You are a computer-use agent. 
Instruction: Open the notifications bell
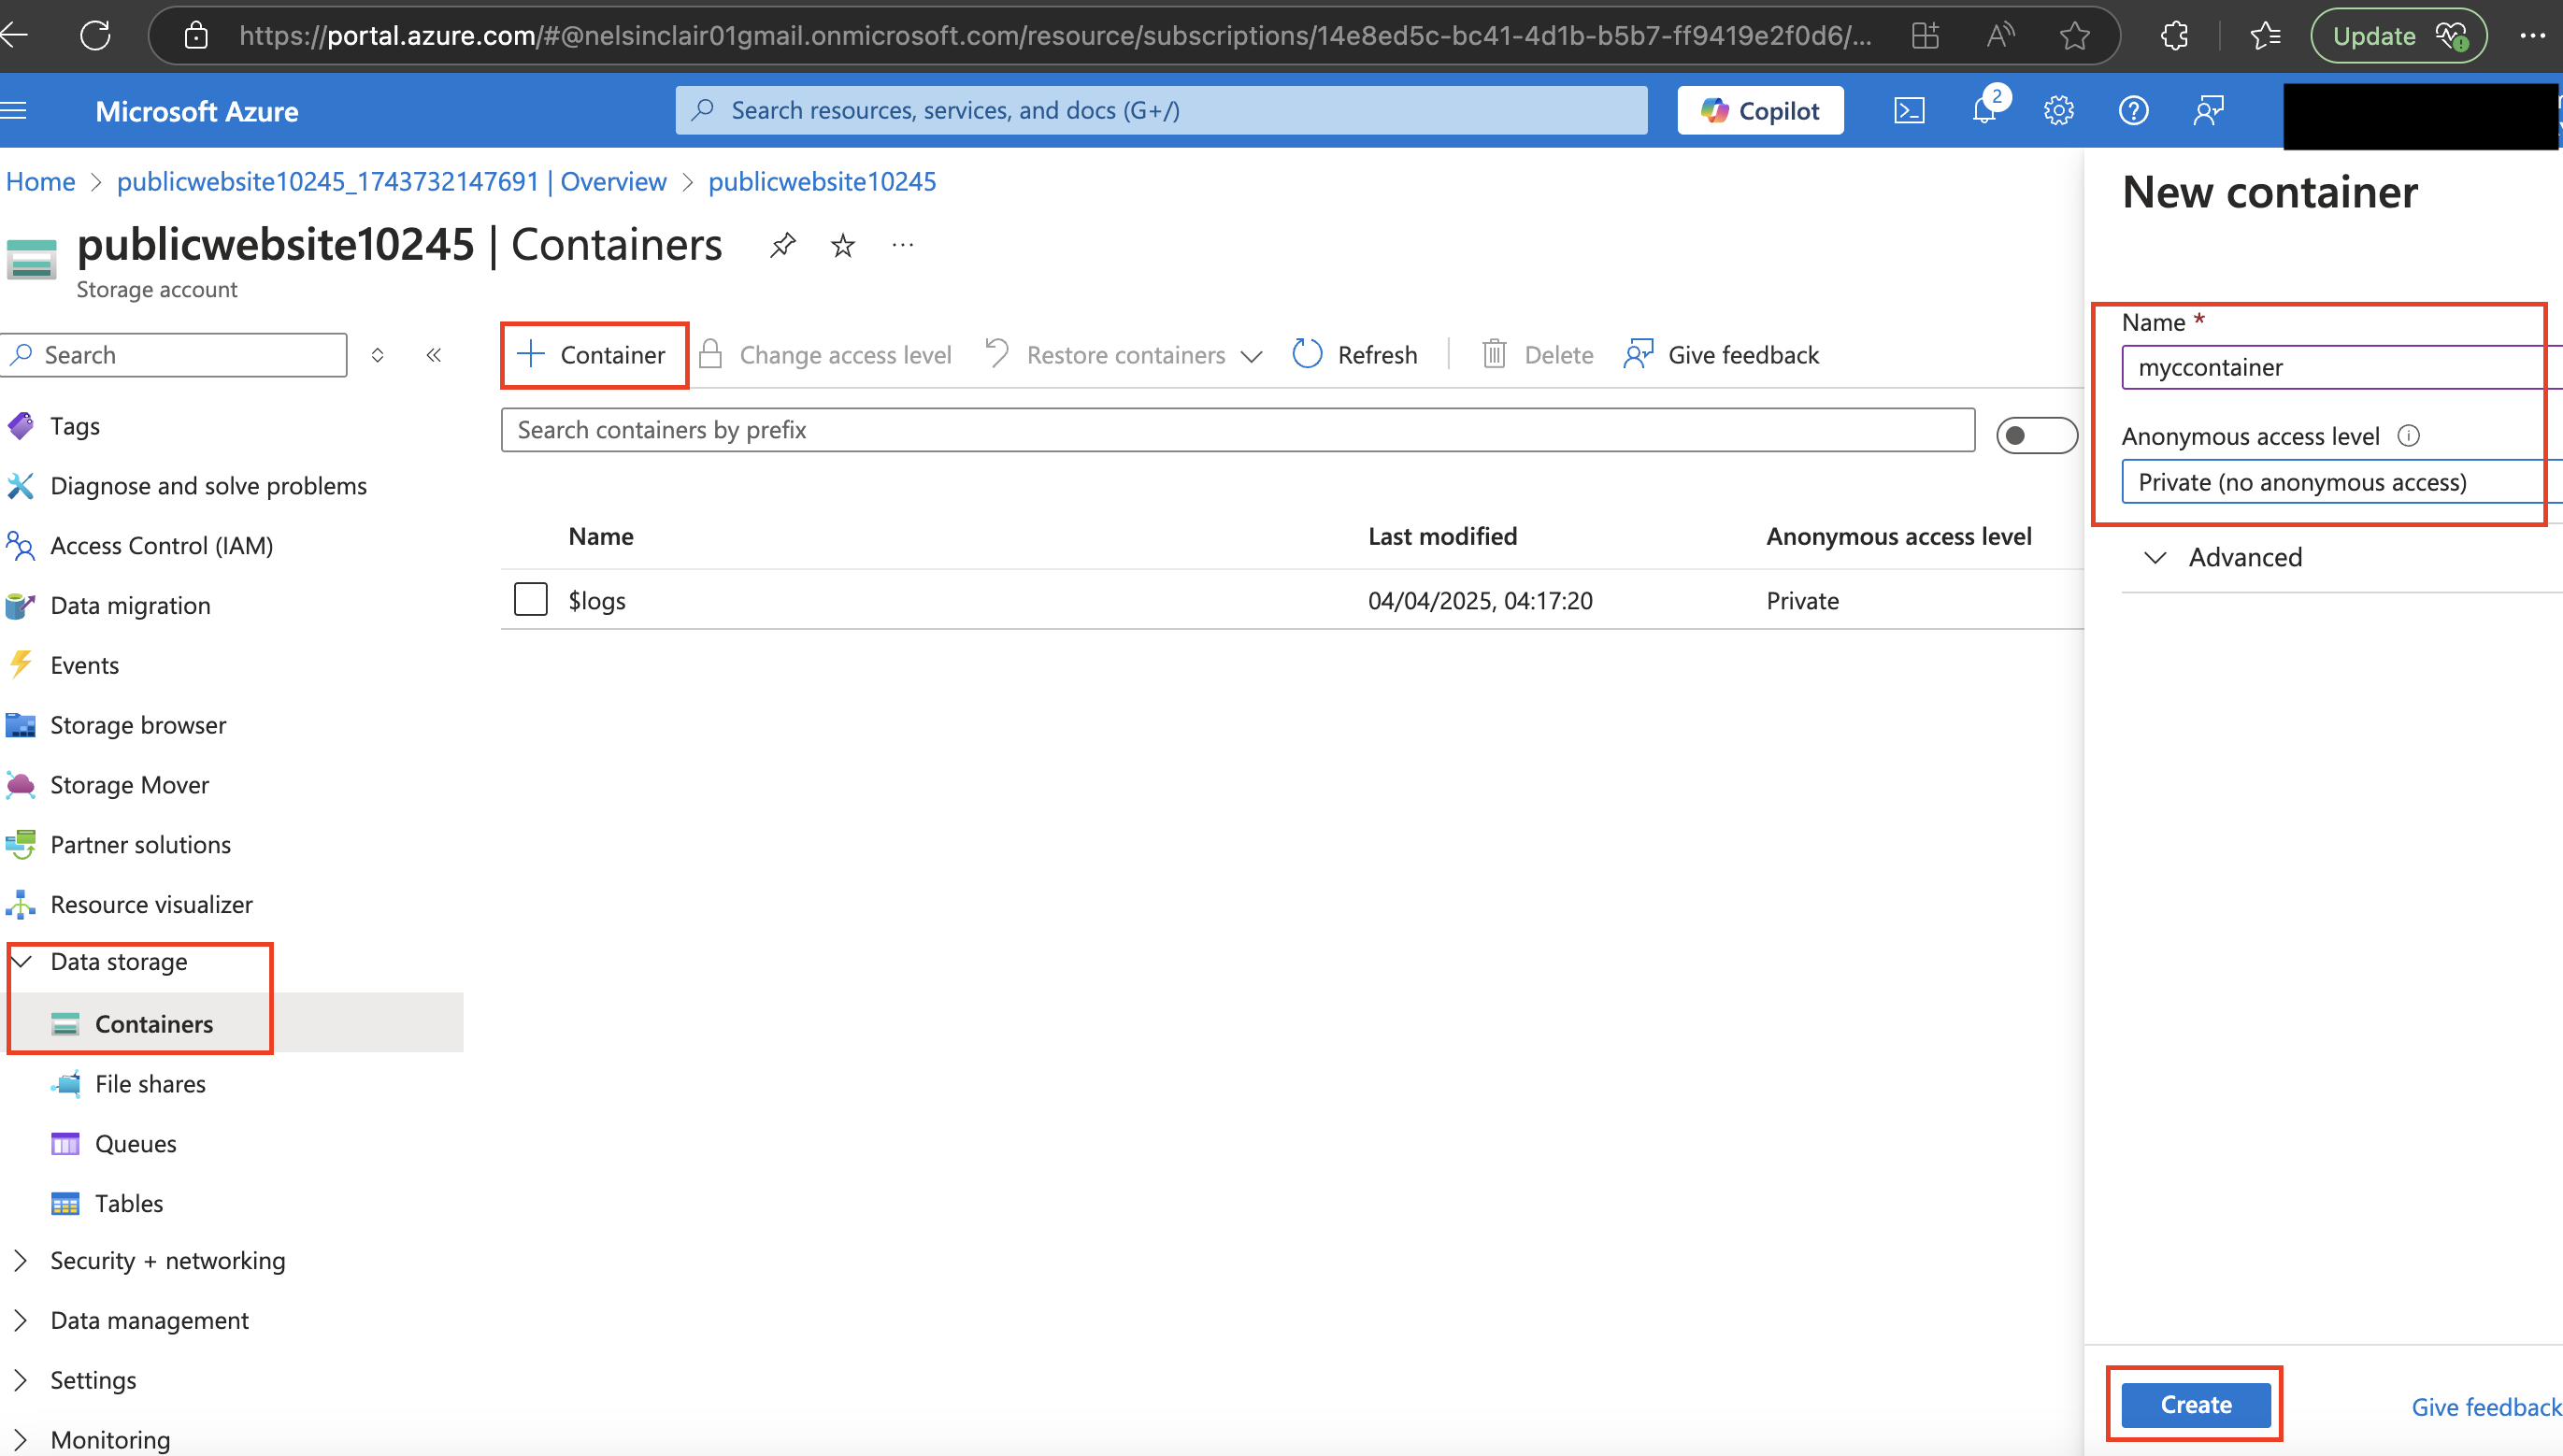(x=1985, y=110)
